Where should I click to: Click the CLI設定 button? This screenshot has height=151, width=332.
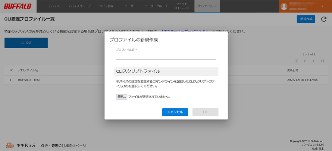(26, 43)
